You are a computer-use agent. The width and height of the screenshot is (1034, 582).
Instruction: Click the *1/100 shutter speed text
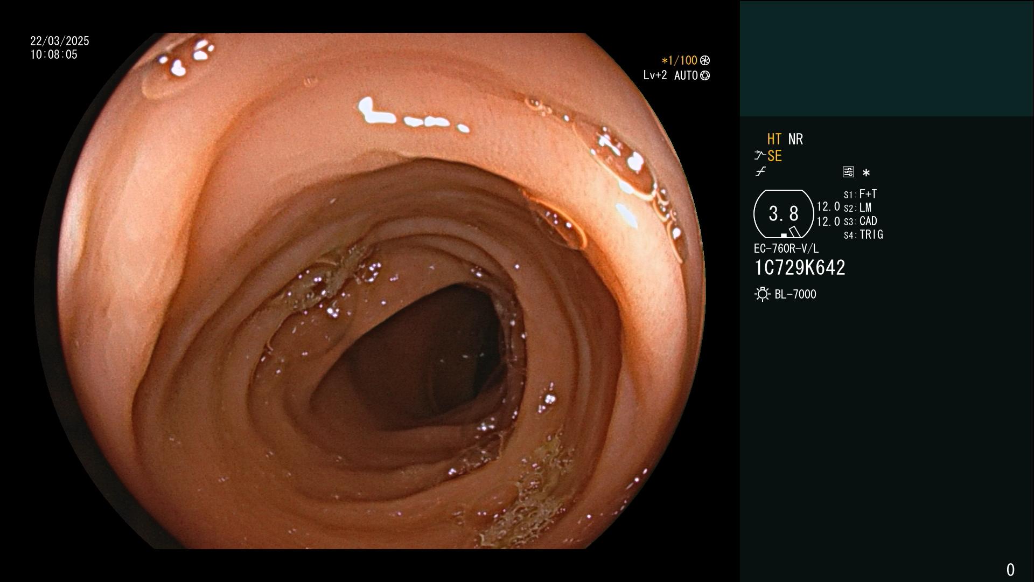[679, 60]
